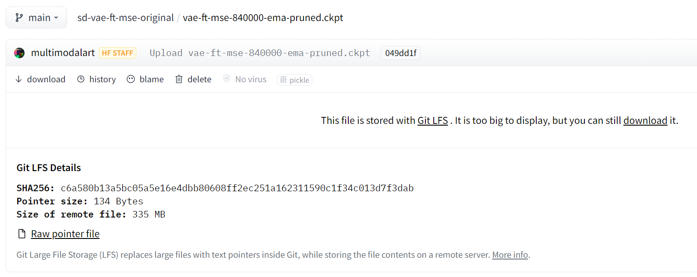The height and width of the screenshot is (277, 697).
Task: Click the raw pointer file document icon
Action: (22, 234)
